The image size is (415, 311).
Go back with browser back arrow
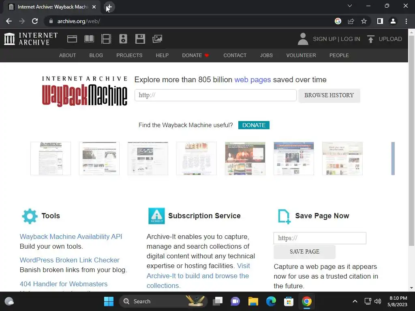9,21
